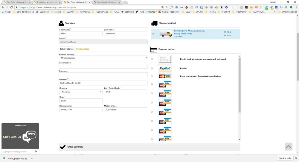Click the send arrow in chat widget
Screen dimensions: 299x162
(x=36, y=152)
